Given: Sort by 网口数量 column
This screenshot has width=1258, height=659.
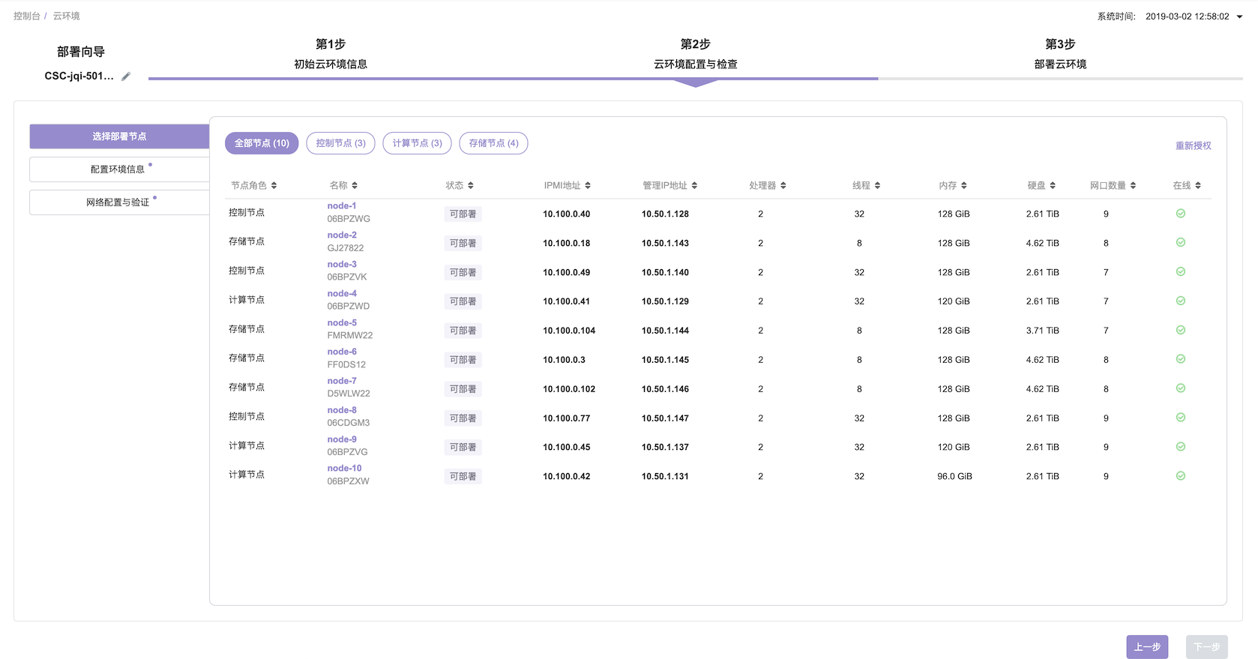Looking at the screenshot, I should [x=1133, y=186].
